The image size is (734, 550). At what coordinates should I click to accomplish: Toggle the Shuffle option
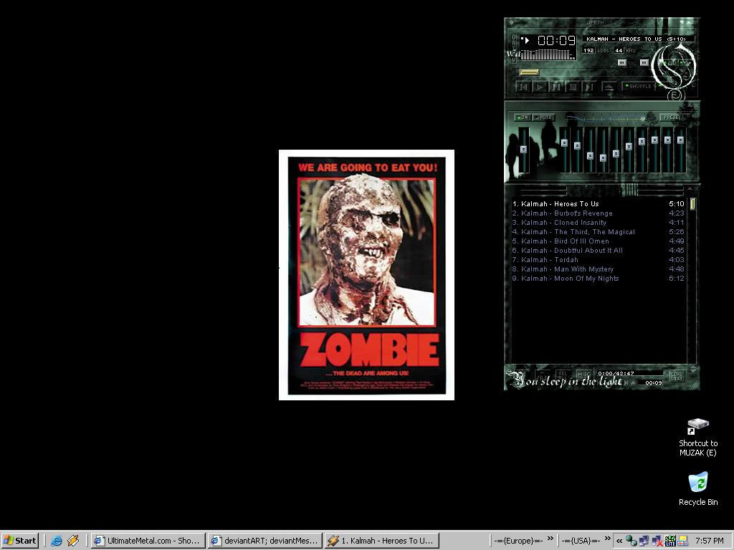click(639, 87)
